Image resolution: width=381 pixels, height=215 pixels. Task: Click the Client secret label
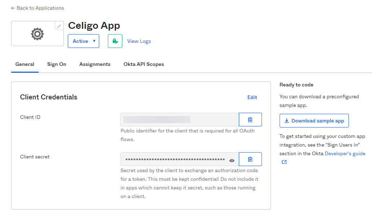click(x=35, y=157)
